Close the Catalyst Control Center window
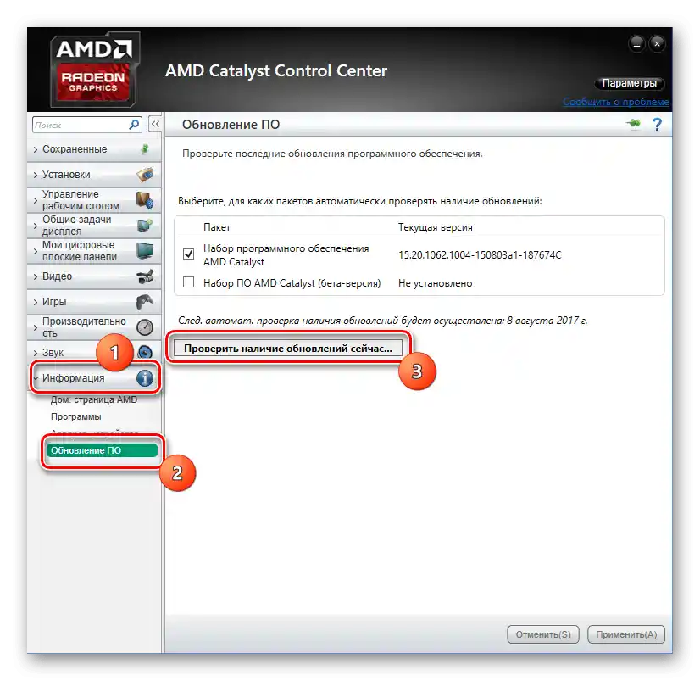700x681 pixels. (x=657, y=44)
